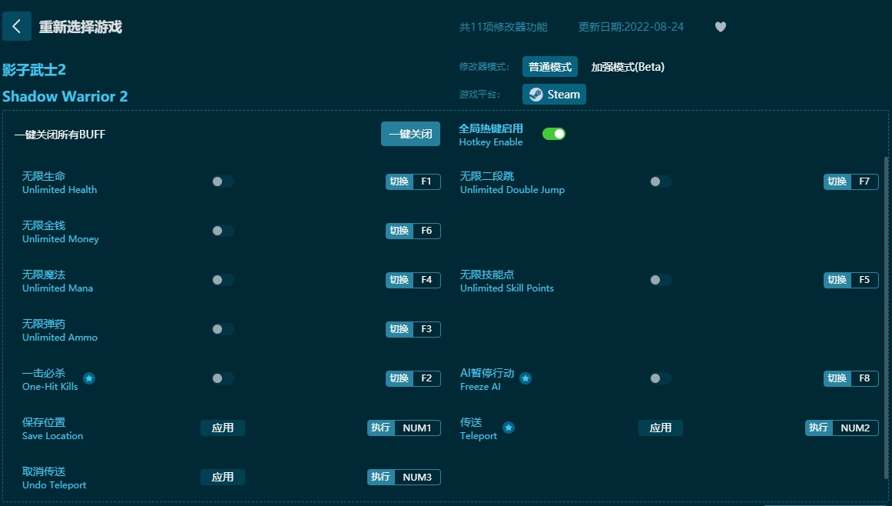Enable the Unlimited Money toggle
This screenshot has width=892, height=506.
pyautogui.click(x=222, y=231)
